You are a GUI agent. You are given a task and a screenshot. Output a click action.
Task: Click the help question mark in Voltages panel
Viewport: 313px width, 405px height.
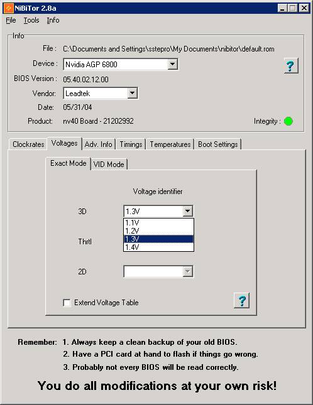241,300
